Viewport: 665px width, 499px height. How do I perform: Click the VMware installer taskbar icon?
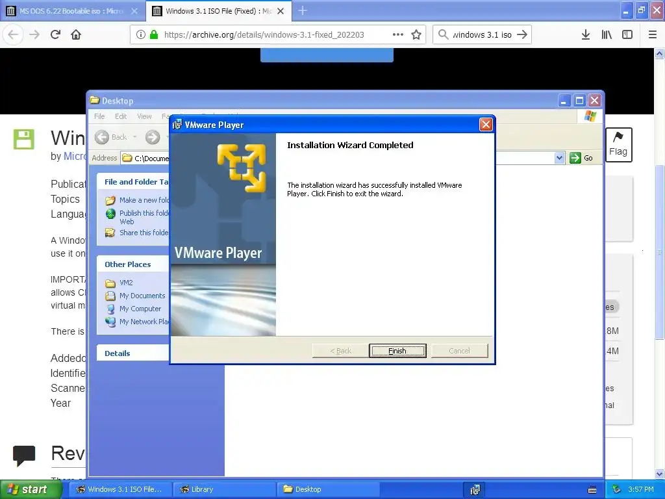coord(475,490)
